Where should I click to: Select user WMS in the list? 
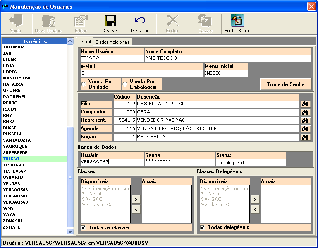click(x=34, y=209)
